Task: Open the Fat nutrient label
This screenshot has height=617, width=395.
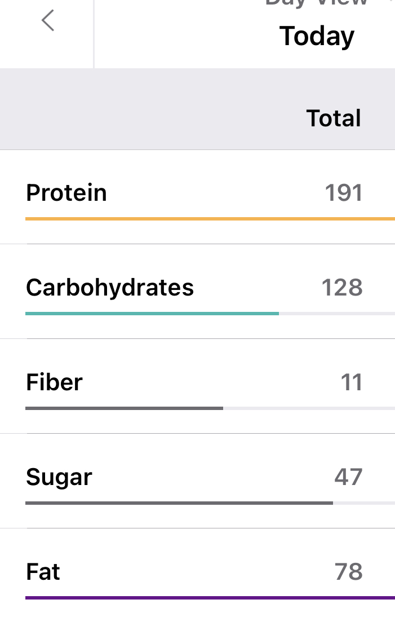Action: tap(43, 572)
